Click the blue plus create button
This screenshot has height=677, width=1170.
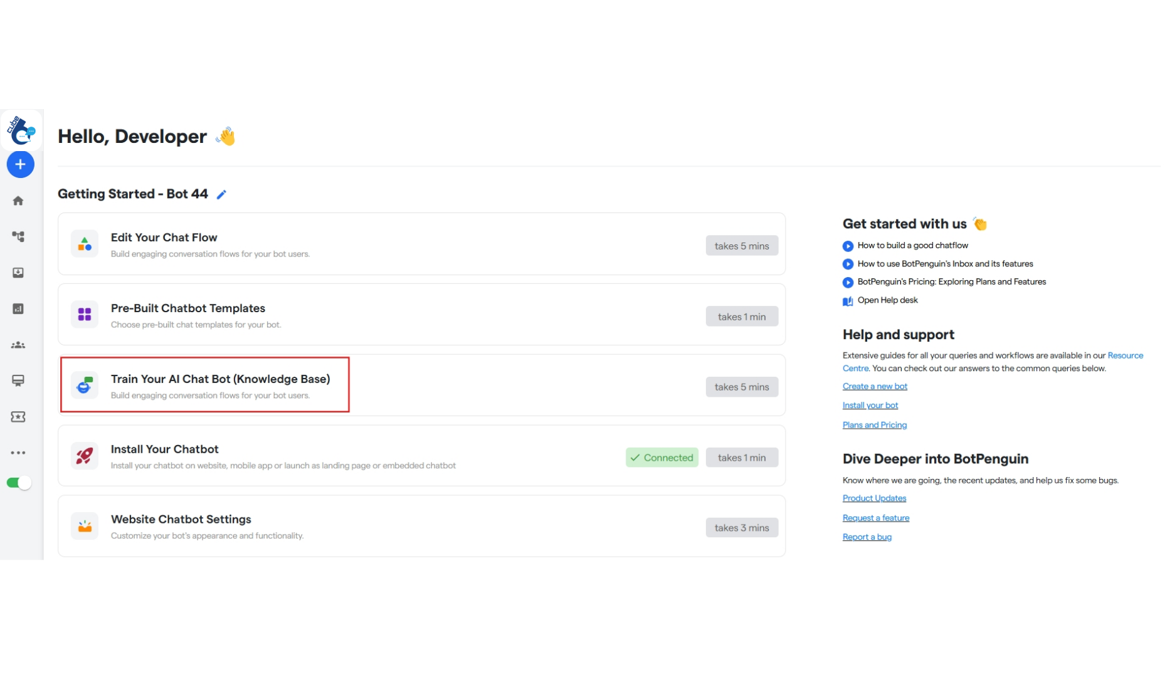pyautogui.click(x=21, y=164)
